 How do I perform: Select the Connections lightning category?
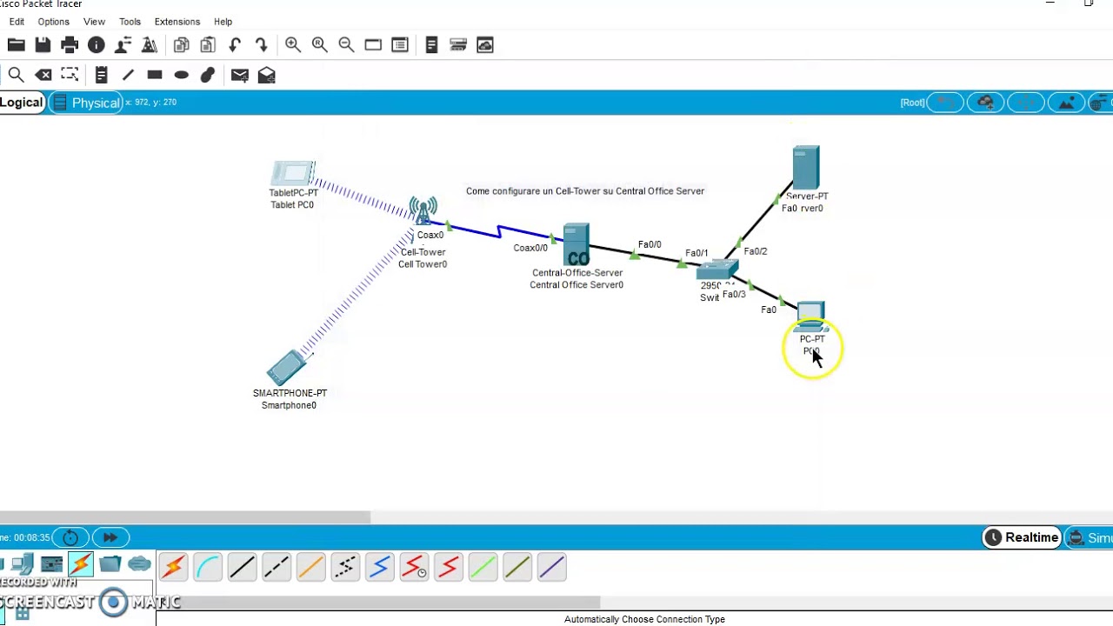81,565
